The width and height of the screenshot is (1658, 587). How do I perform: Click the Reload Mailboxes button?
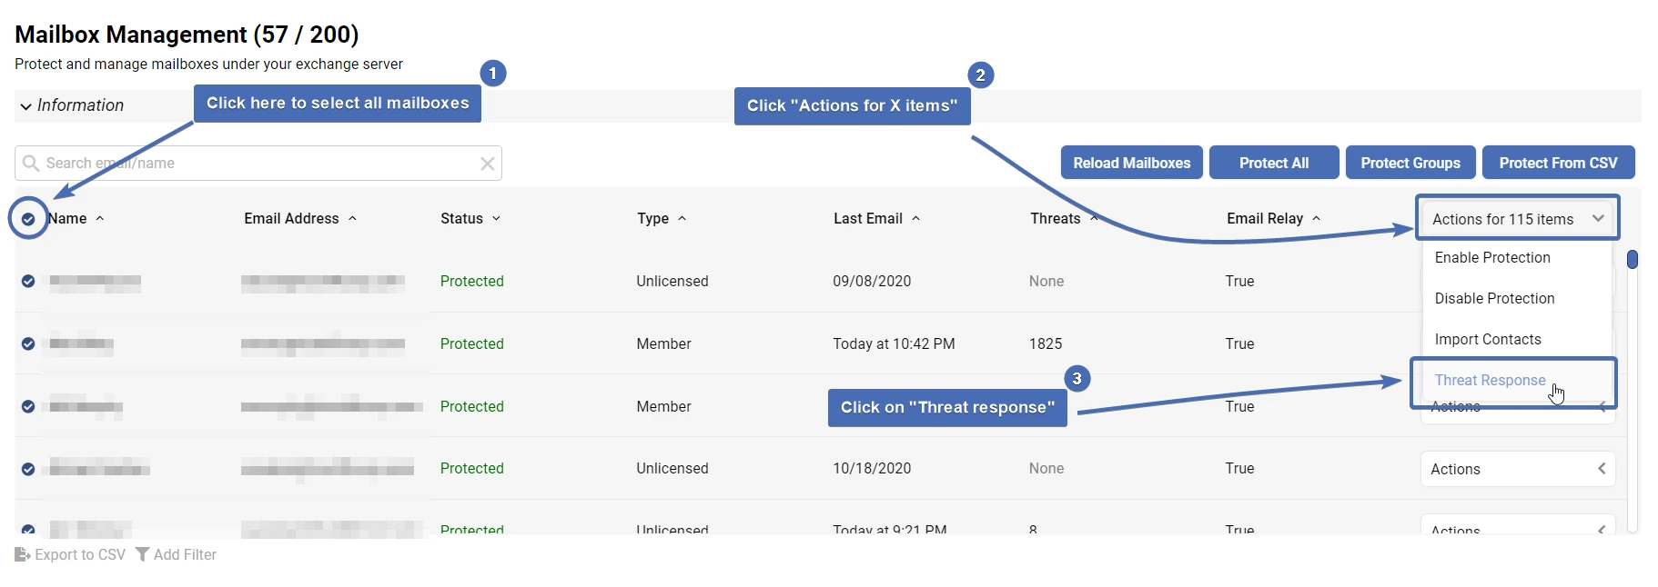pyautogui.click(x=1131, y=163)
